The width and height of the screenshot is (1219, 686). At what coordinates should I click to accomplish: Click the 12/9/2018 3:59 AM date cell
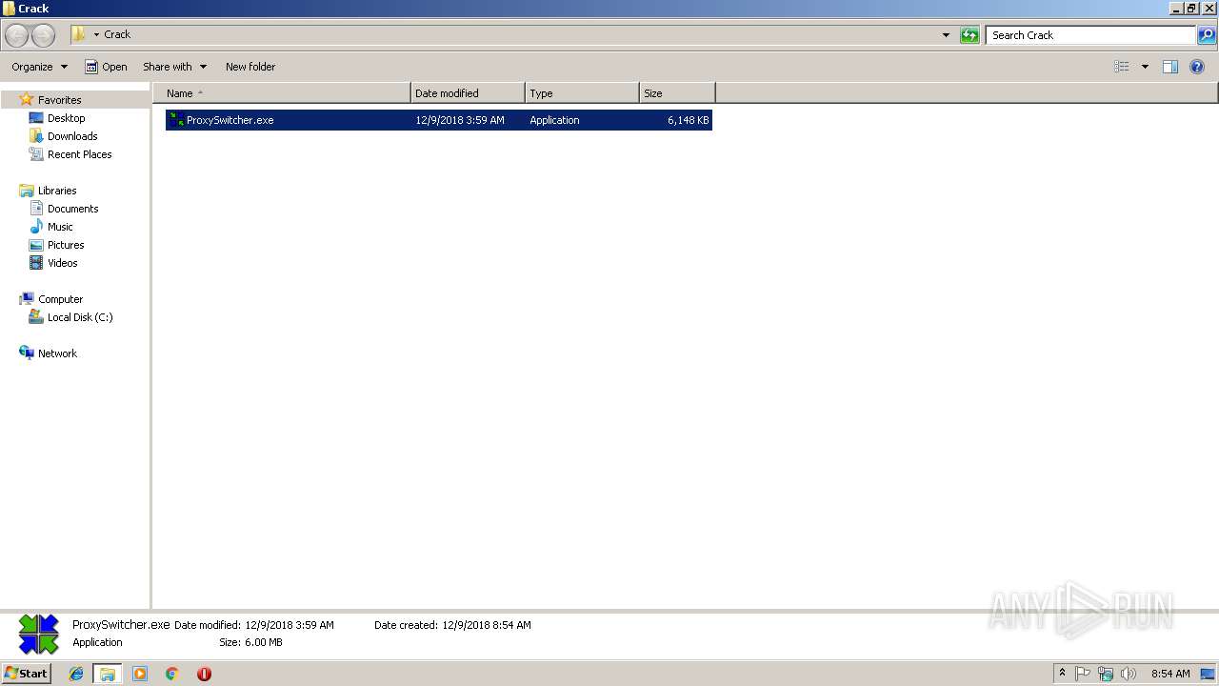460,120
